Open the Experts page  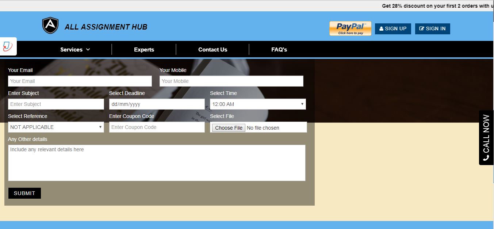(144, 50)
